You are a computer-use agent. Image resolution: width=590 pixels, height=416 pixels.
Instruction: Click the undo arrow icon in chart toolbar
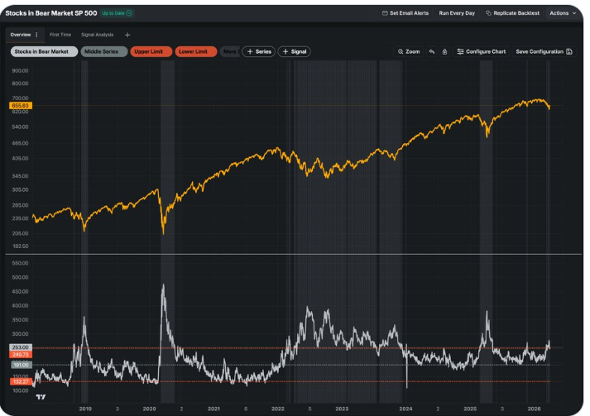tap(431, 51)
